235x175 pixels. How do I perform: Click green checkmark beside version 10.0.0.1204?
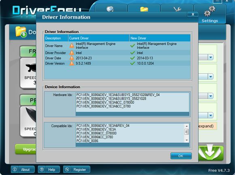(x=132, y=63)
